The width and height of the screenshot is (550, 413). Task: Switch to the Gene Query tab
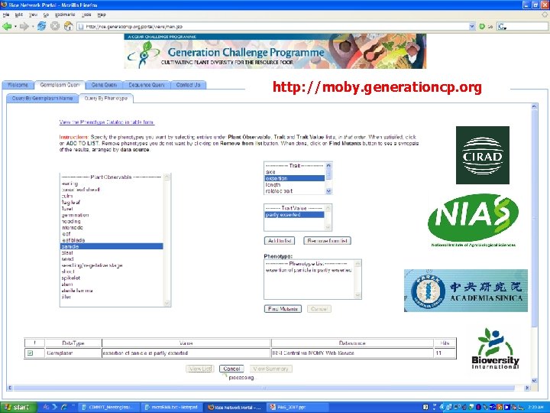tap(104, 85)
